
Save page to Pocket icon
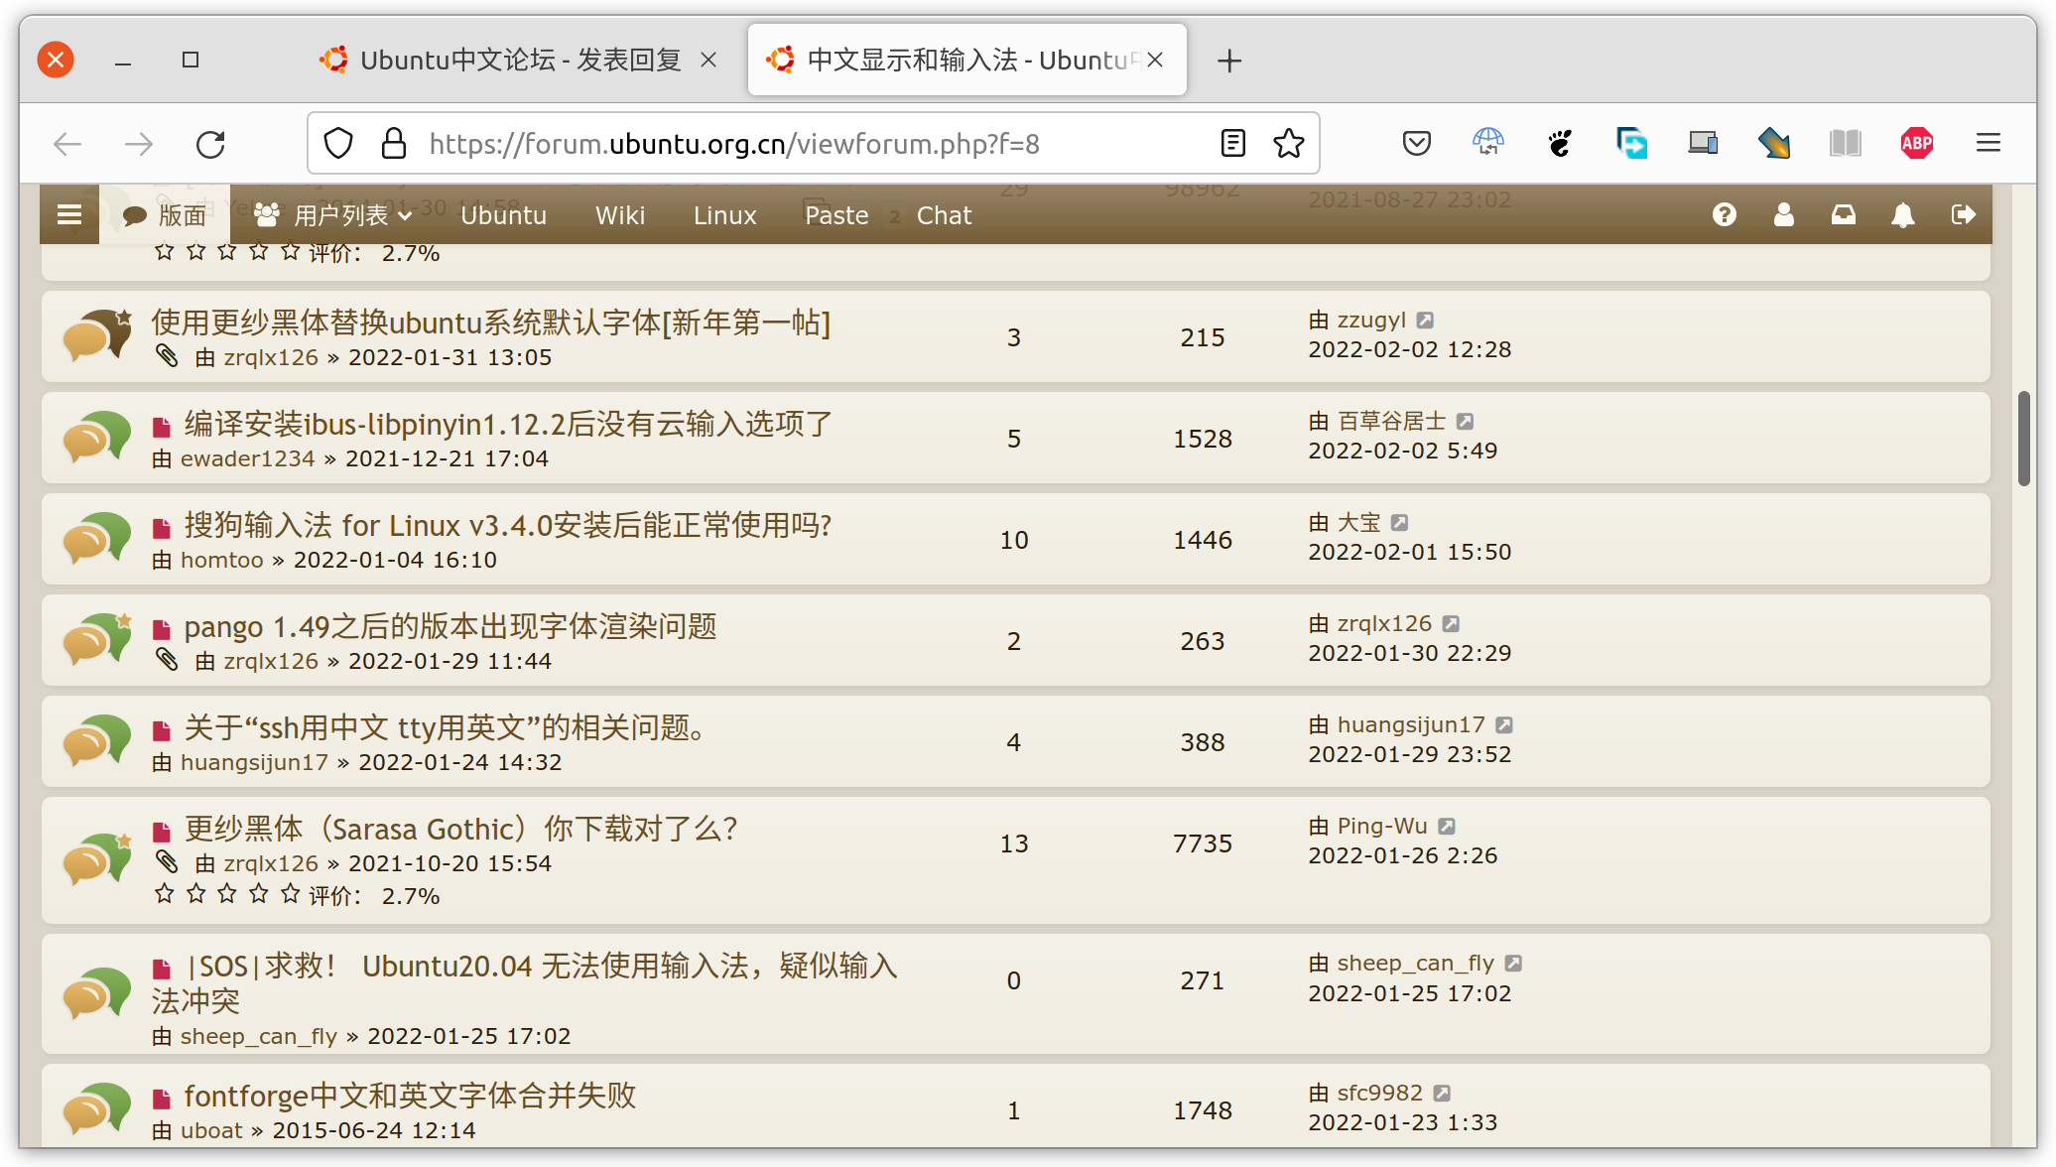[1417, 144]
